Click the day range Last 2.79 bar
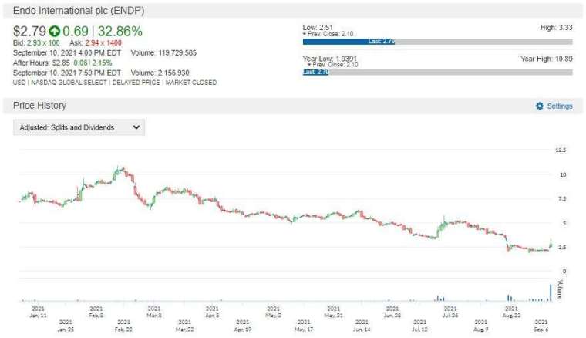 pos(349,42)
